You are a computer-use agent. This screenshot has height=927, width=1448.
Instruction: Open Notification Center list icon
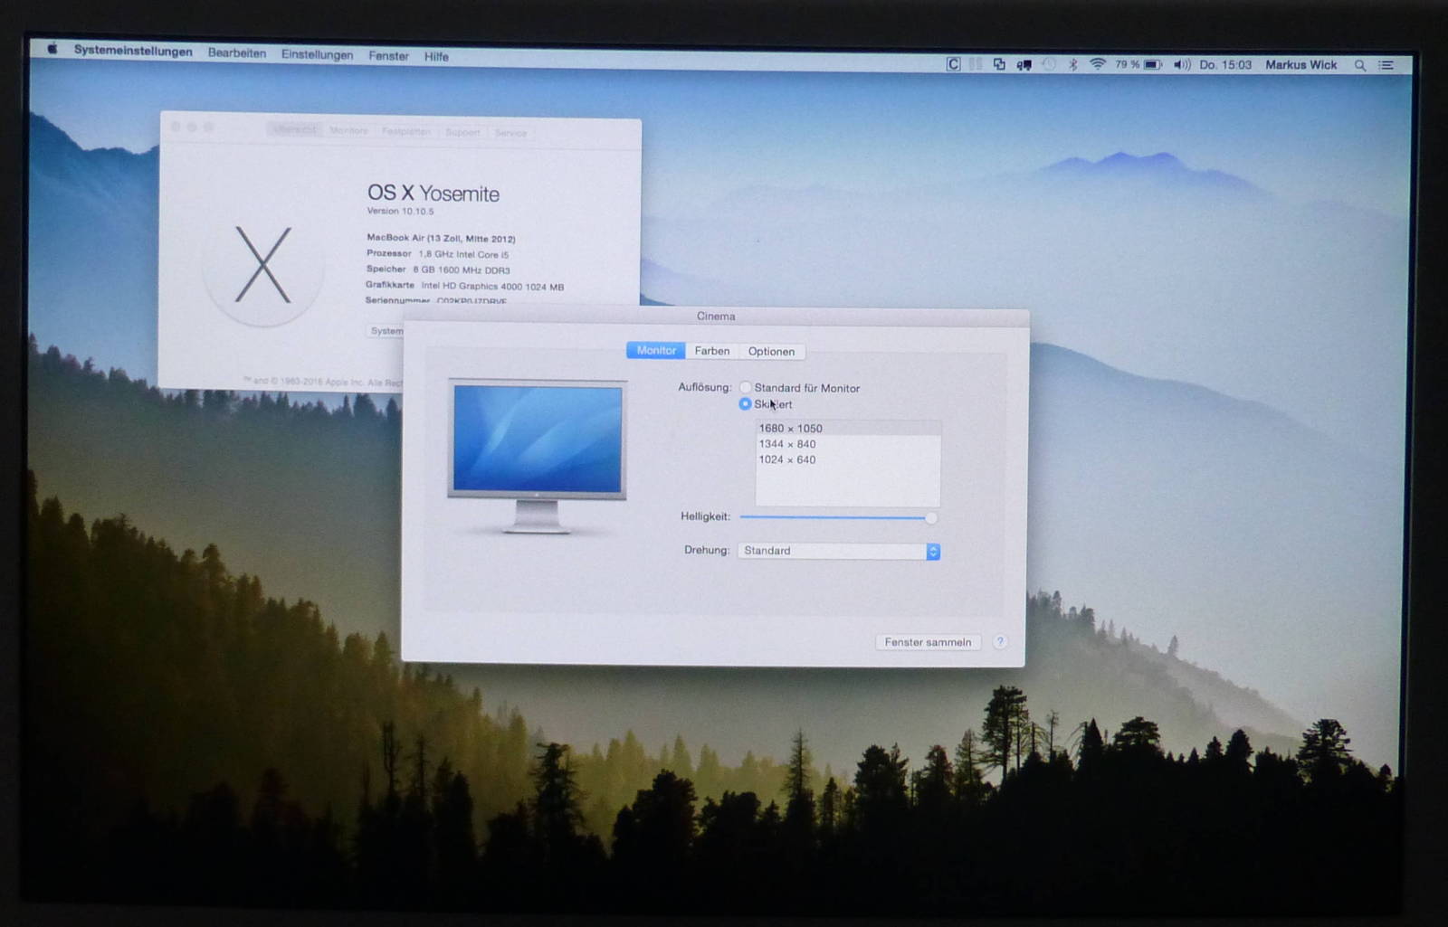[x=1386, y=65]
